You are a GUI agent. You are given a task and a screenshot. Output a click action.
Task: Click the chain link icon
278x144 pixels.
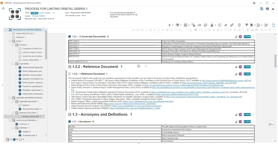tap(232, 25)
